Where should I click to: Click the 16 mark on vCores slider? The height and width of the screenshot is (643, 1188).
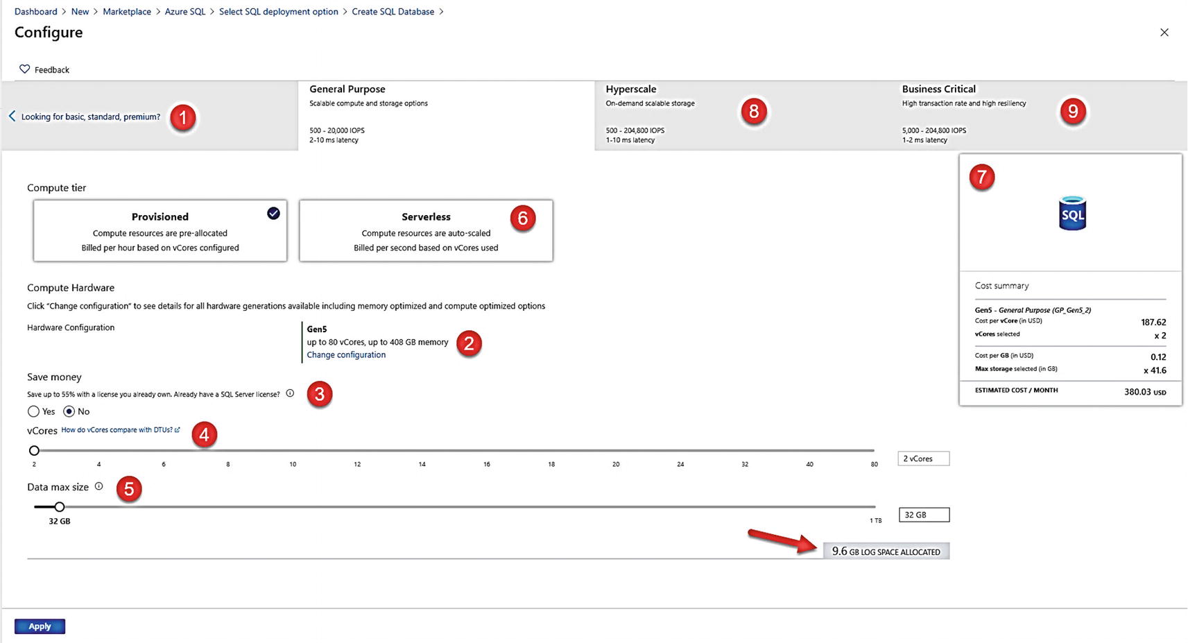487,464
